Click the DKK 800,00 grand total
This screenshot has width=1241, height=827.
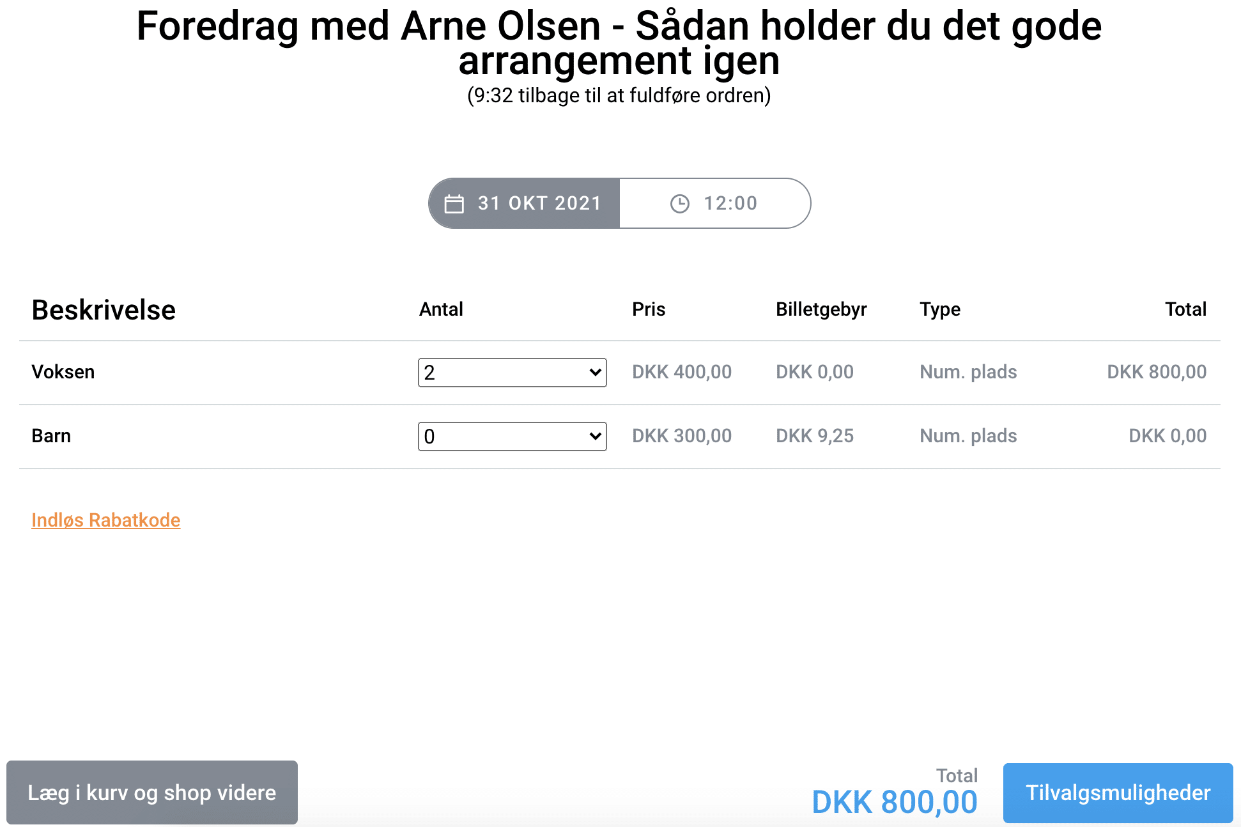[x=895, y=802]
